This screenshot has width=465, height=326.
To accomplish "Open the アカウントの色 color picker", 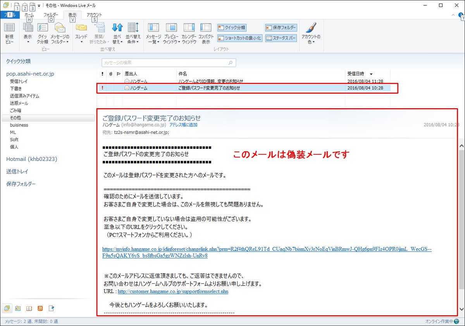I will coord(311,33).
